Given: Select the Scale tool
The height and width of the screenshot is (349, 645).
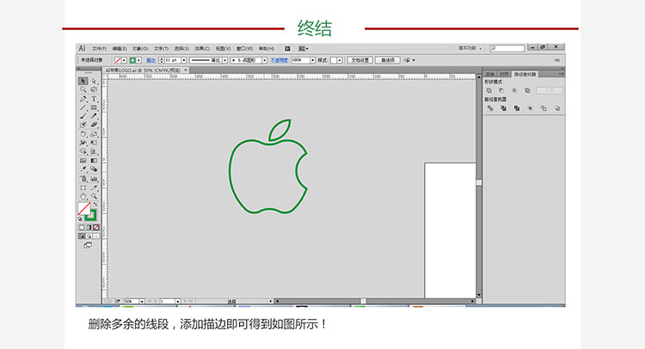Looking at the screenshot, I should [x=95, y=134].
